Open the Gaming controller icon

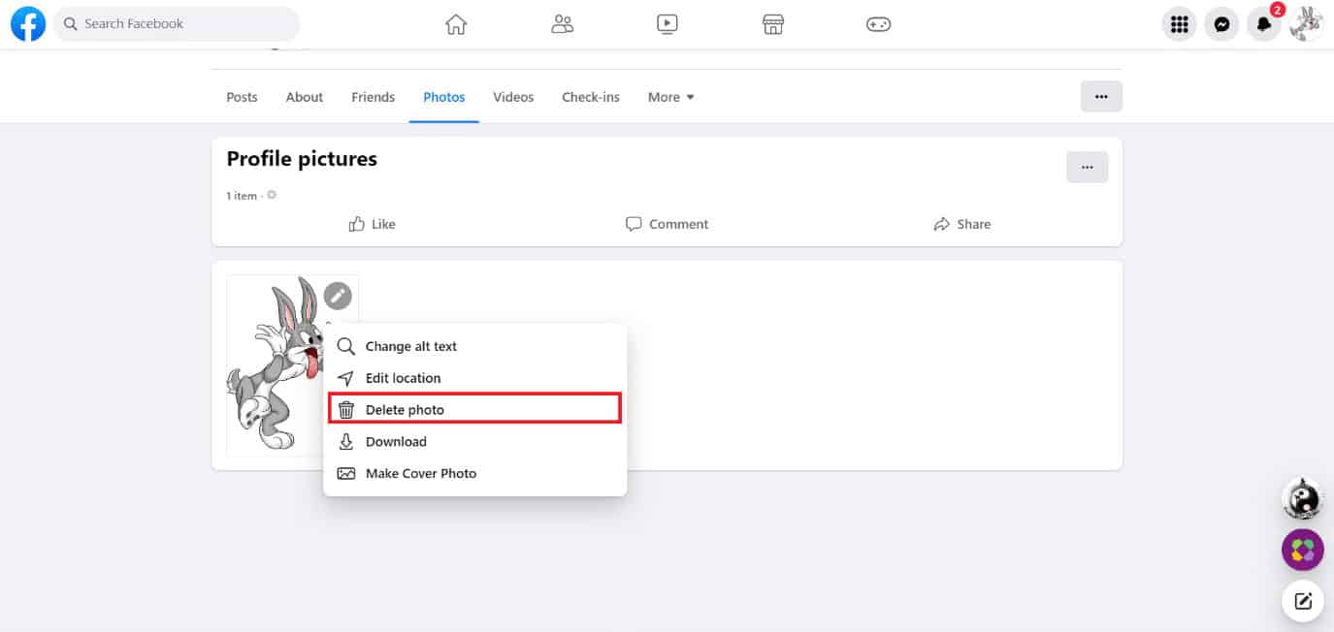point(879,24)
